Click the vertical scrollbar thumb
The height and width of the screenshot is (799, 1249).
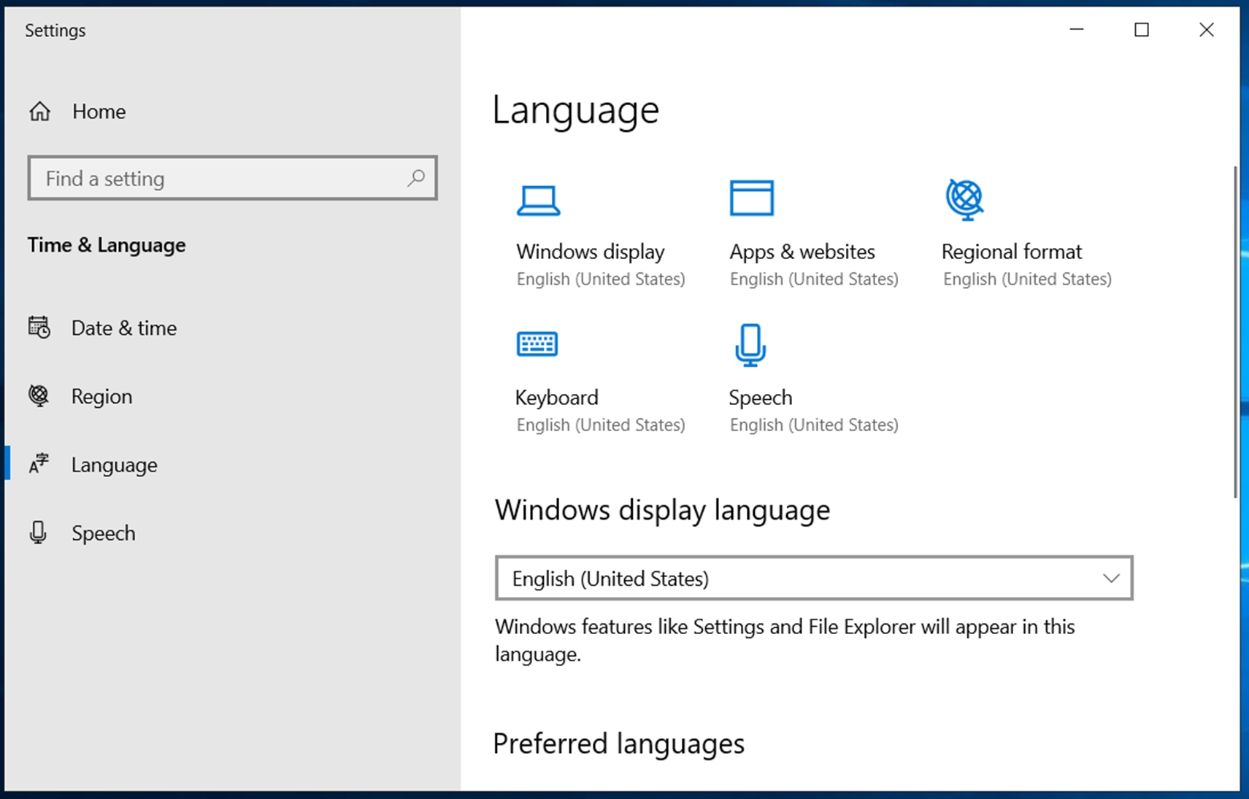point(1235,332)
